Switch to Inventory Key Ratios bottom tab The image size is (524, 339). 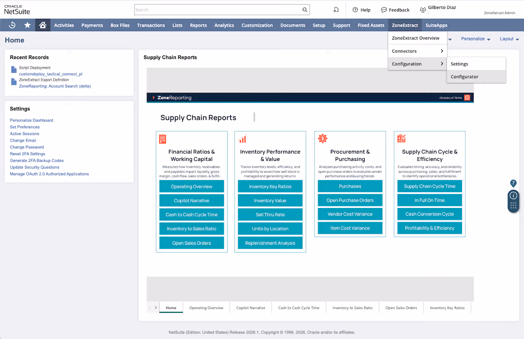tap(447, 308)
